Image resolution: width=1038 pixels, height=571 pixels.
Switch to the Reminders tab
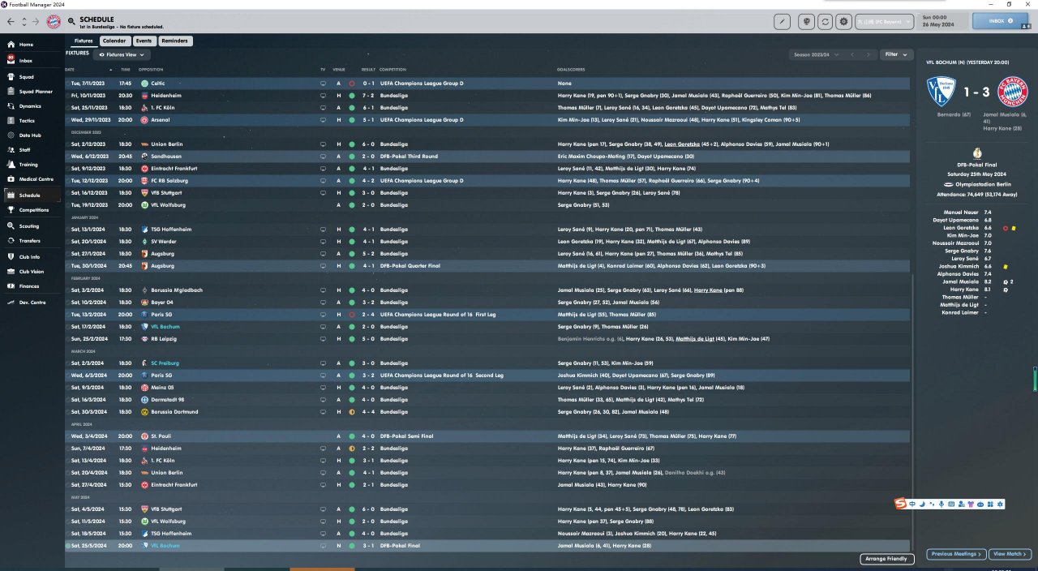pos(175,41)
